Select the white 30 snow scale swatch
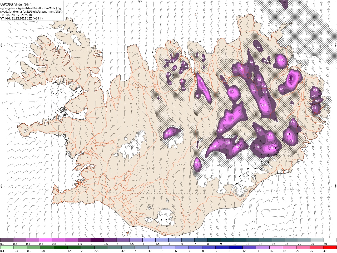The image size is (337, 253). coord(330,240)
